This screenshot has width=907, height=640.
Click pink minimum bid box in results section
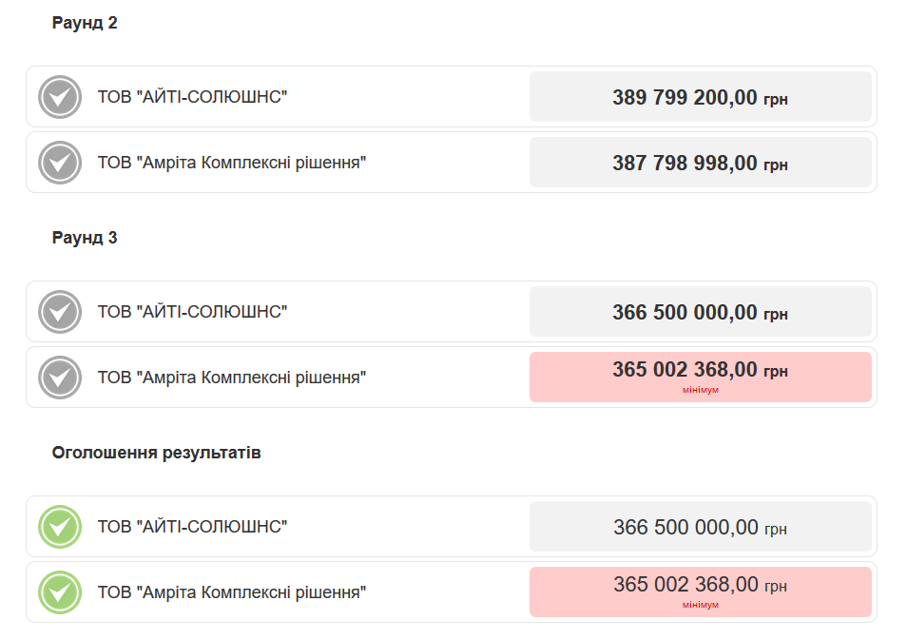pos(701,592)
